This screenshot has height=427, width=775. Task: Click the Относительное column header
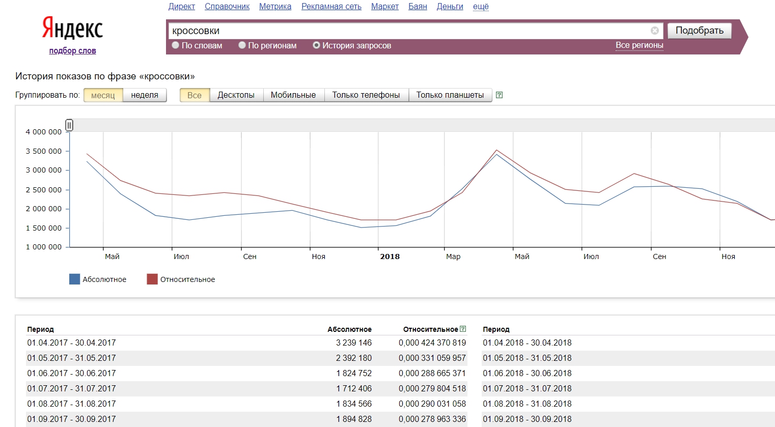pos(431,329)
